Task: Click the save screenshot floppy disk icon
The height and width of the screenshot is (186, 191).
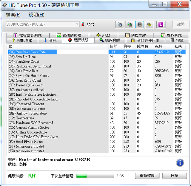Action: [139, 24]
